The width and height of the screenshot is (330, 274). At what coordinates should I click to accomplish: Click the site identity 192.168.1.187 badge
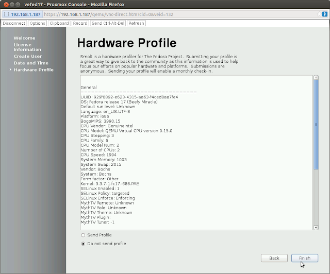(22, 14)
